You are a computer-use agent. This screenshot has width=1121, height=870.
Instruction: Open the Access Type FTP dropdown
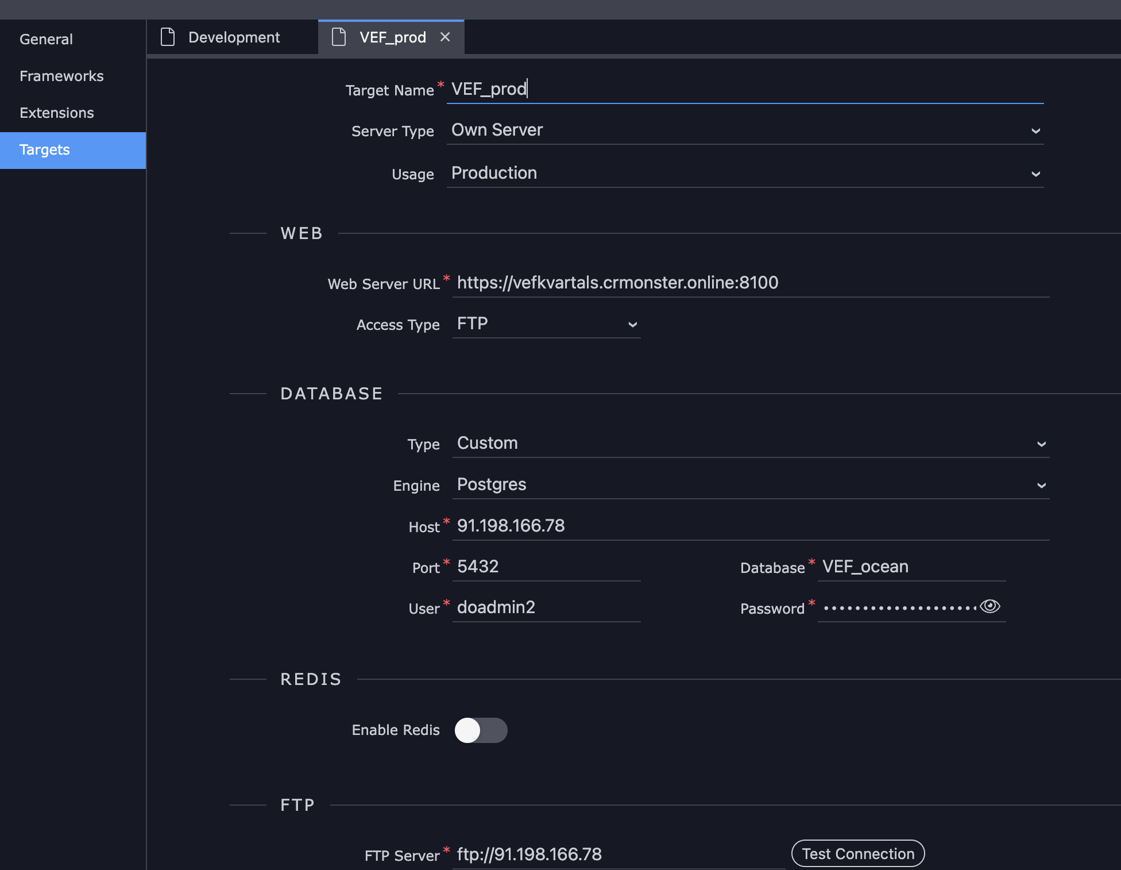pos(547,324)
